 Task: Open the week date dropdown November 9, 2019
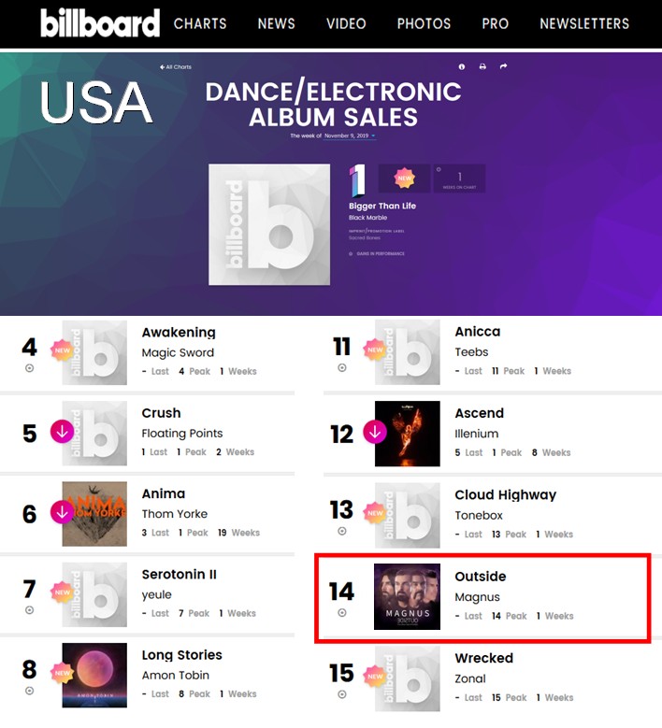pyautogui.click(x=350, y=136)
